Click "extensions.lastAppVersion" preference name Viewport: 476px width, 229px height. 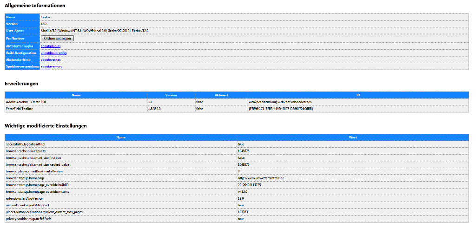coord(25,198)
